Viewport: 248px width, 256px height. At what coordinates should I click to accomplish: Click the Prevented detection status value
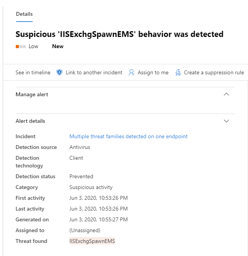tap(81, 176)
